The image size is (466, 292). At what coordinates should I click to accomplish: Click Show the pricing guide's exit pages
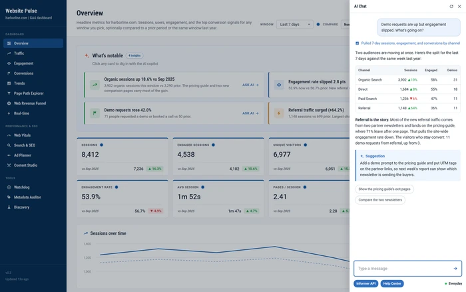point(384,189)
